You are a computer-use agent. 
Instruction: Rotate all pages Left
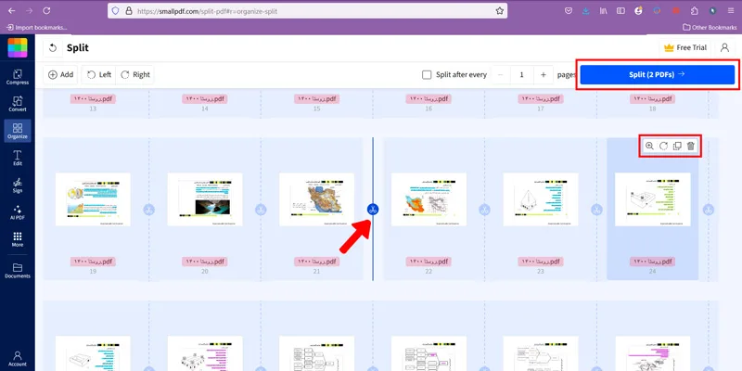[99, 75]
